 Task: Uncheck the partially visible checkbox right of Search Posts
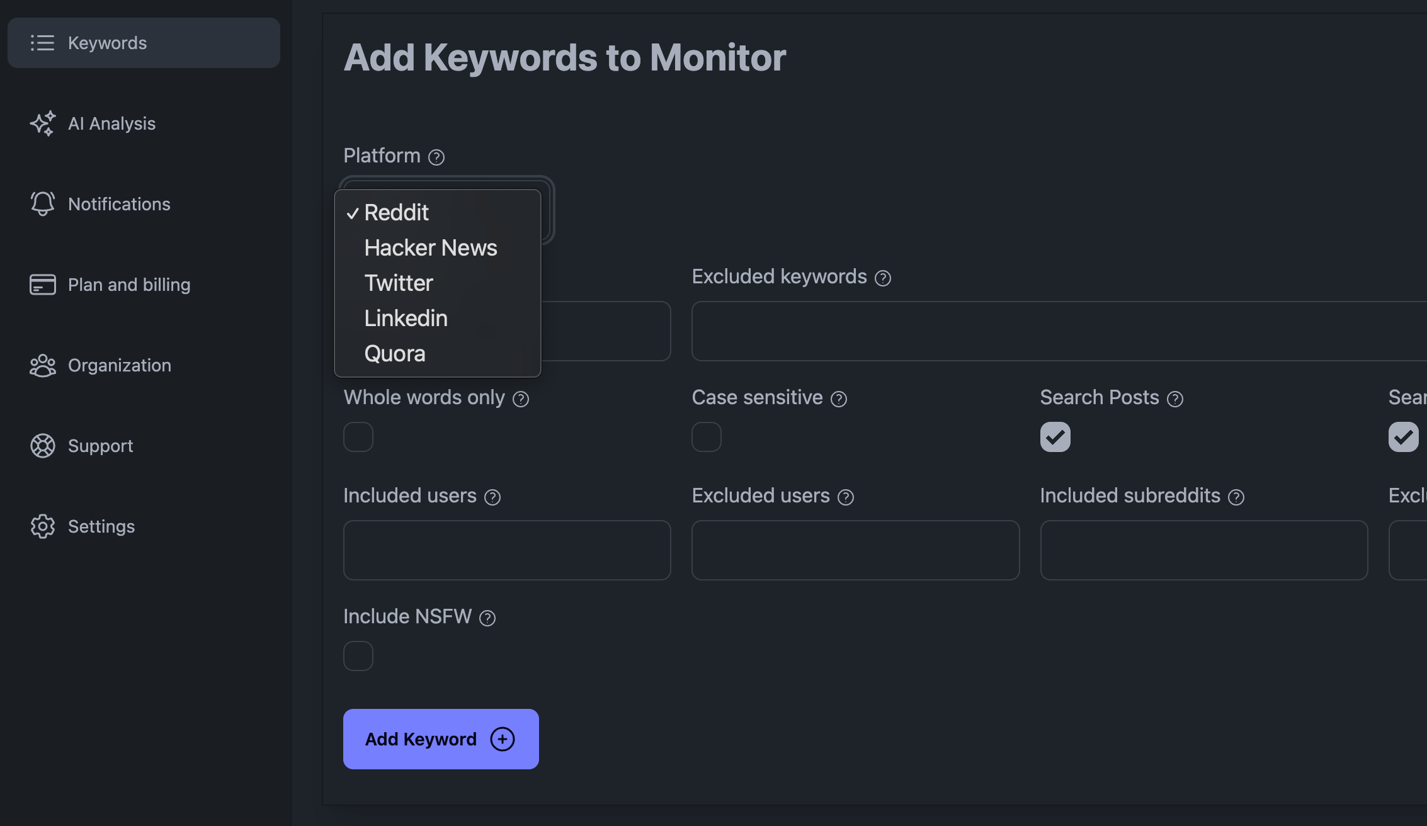pos(1404,437)
